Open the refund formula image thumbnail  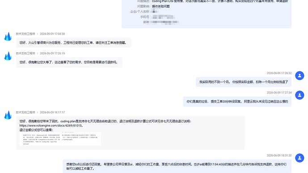(60, 139)
